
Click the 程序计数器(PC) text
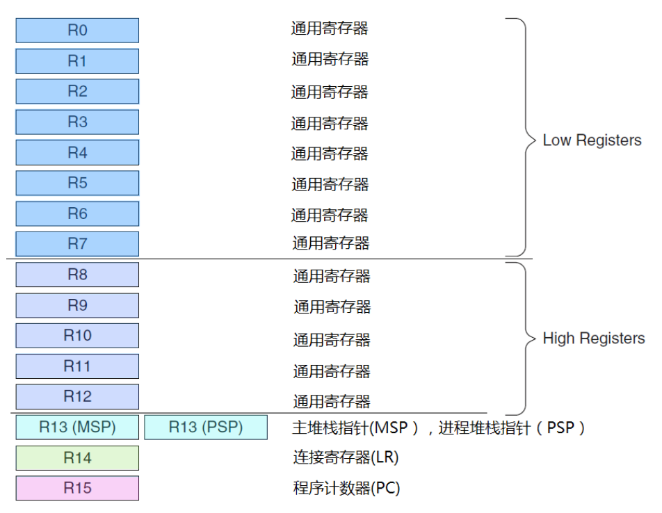pos(346,488)
